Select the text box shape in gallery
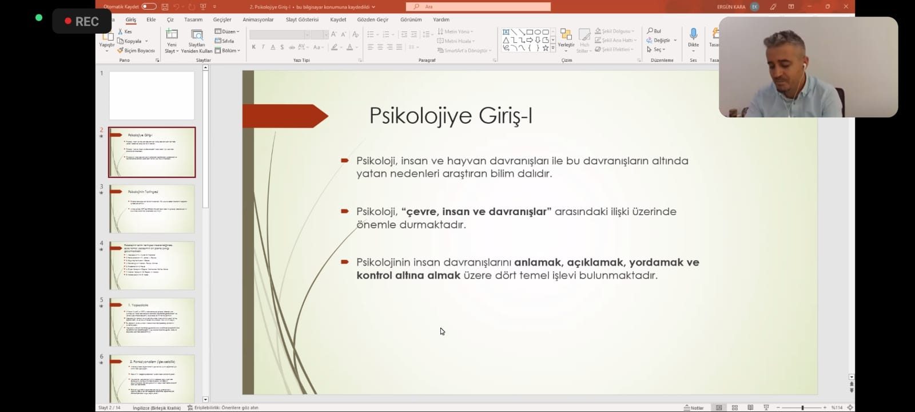 506,32
